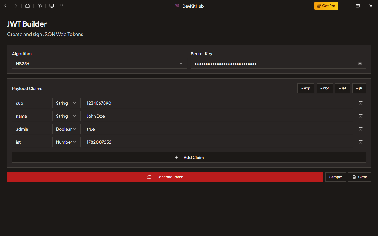Edit the admin claim key field
Screen dimensions: 378x236
pos(31,129)
